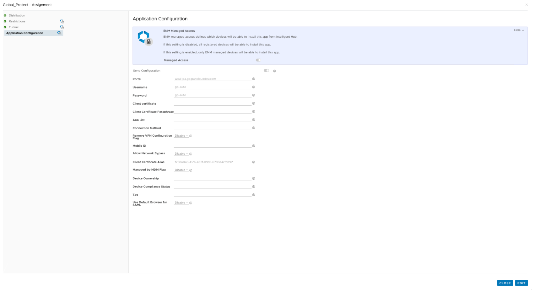
Task: Click the sync icon next to Restrictions
Action: [62, 21]
